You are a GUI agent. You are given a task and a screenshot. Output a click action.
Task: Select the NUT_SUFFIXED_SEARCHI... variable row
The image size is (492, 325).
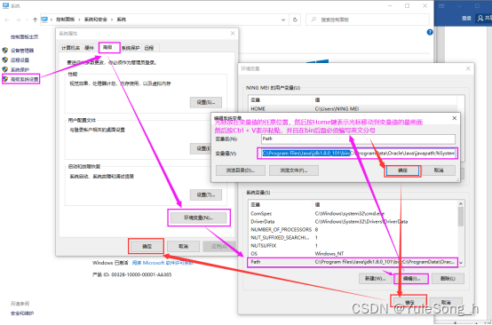(x=353, y=238)
